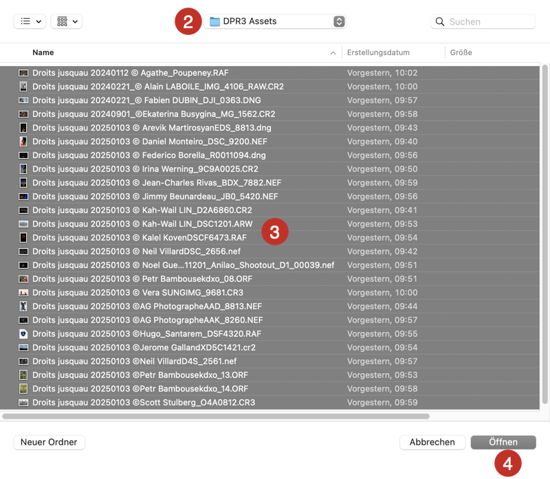Click thumbnail icon of Jimmy Beunardeau_JB0_5420.NEF
This screenshot has width=550, height=479.
tap(23, 197)
